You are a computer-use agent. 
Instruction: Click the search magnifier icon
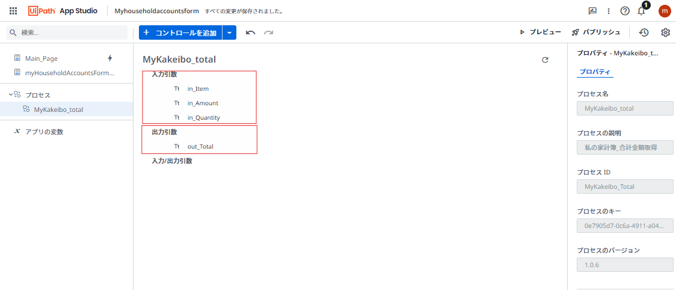pyautogui.click(x=13, y=33)
